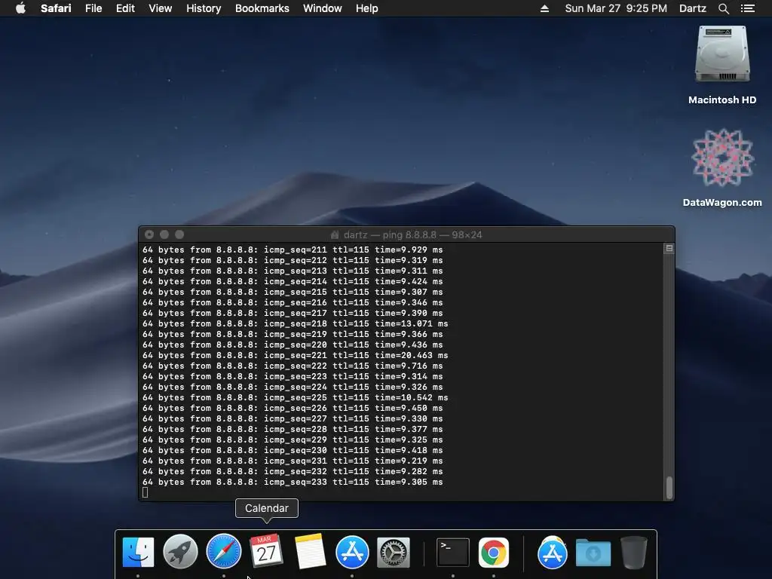Launch Launchpad rocket icon in dock
772x579 pixels.
point(181,552)
